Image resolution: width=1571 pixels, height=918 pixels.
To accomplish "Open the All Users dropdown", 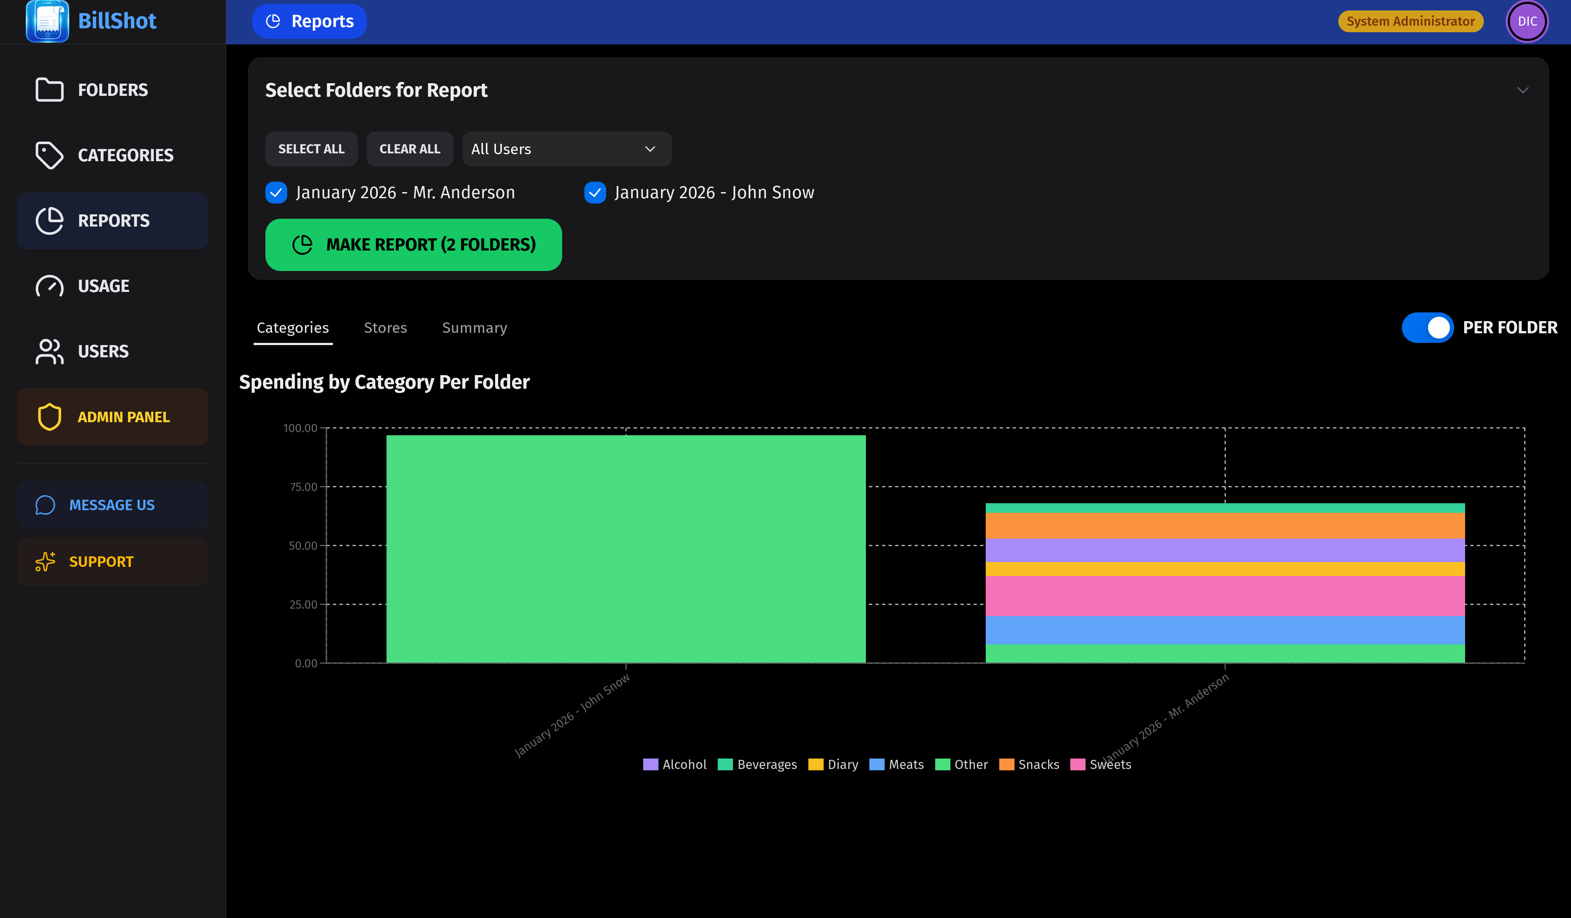I will tap(567, 149).
